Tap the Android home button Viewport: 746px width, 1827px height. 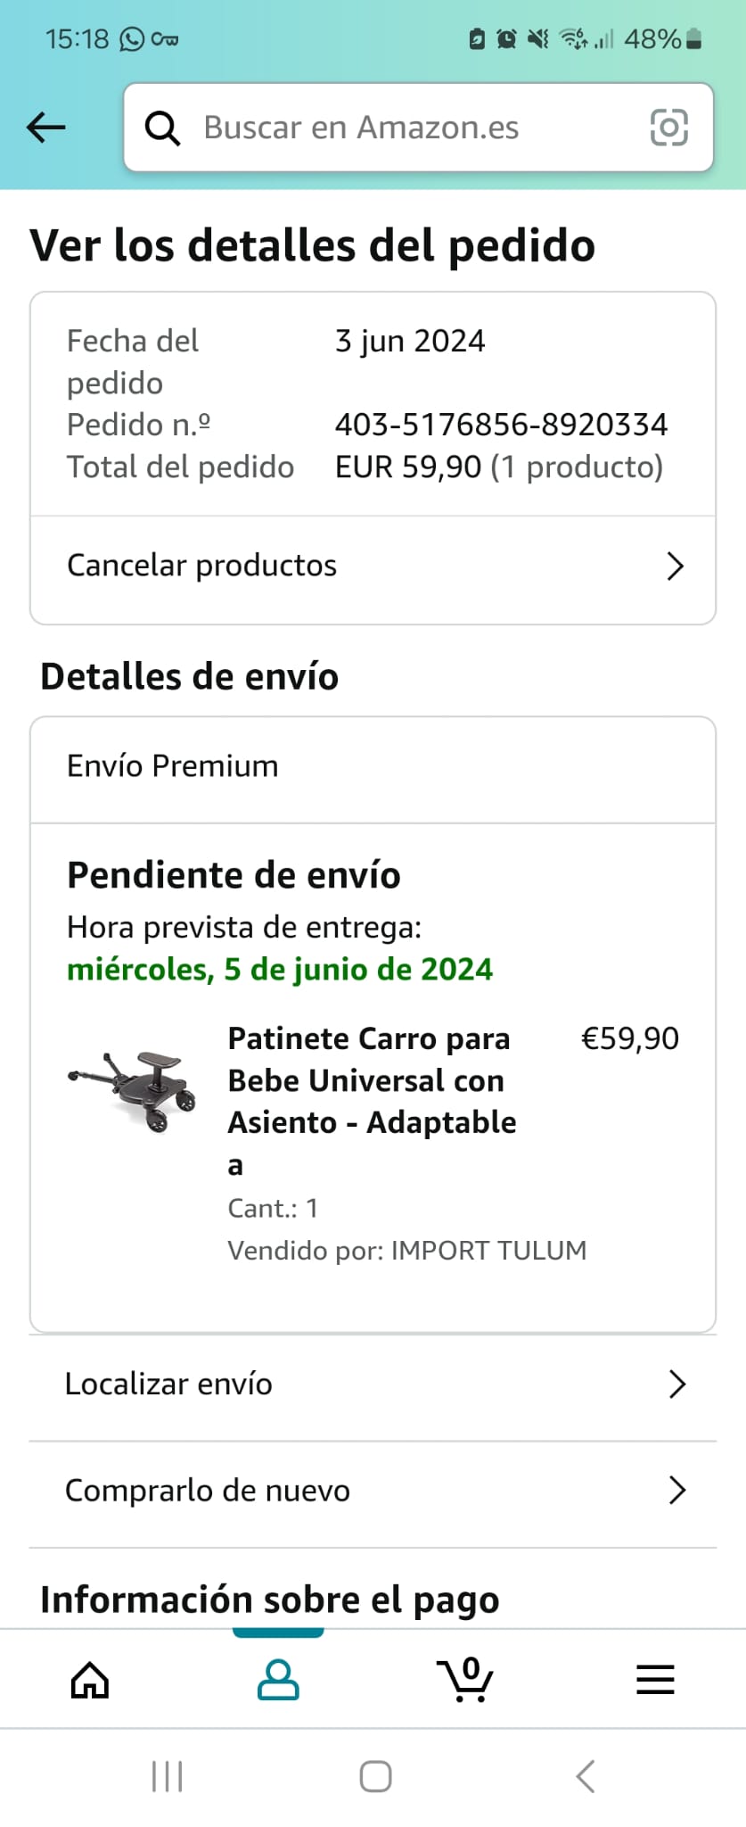375,1776
